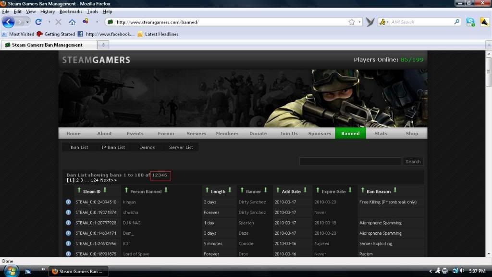The width and height of the screenshot is (492, 277).
Task: Sort Banner column with the up arrow
Action: (x=242, y=190)
